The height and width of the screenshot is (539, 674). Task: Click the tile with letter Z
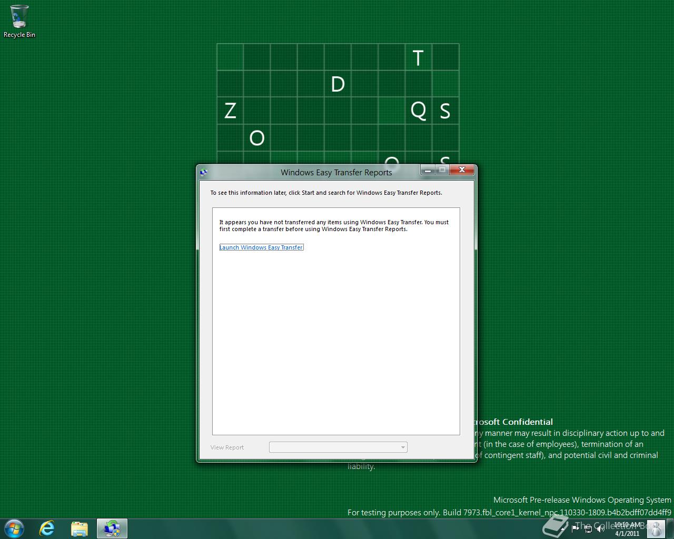(230, 111)
